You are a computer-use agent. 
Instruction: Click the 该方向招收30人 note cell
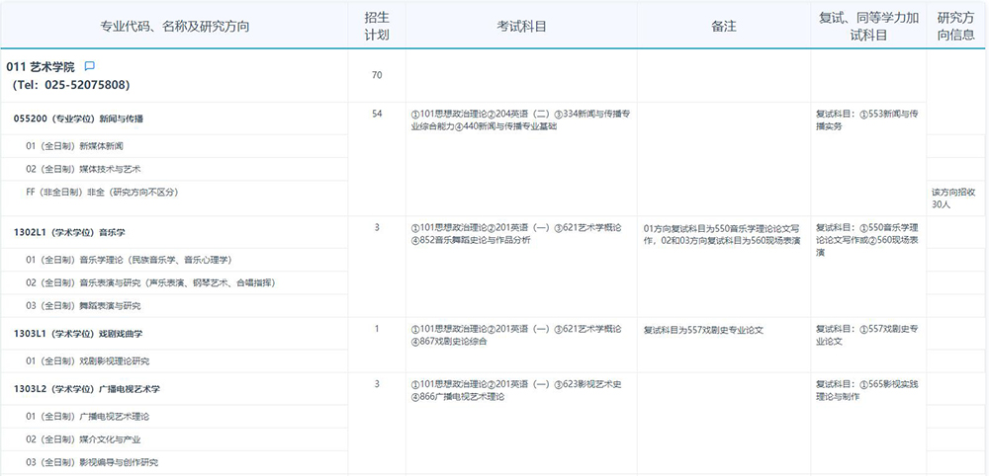coord(954,198)
